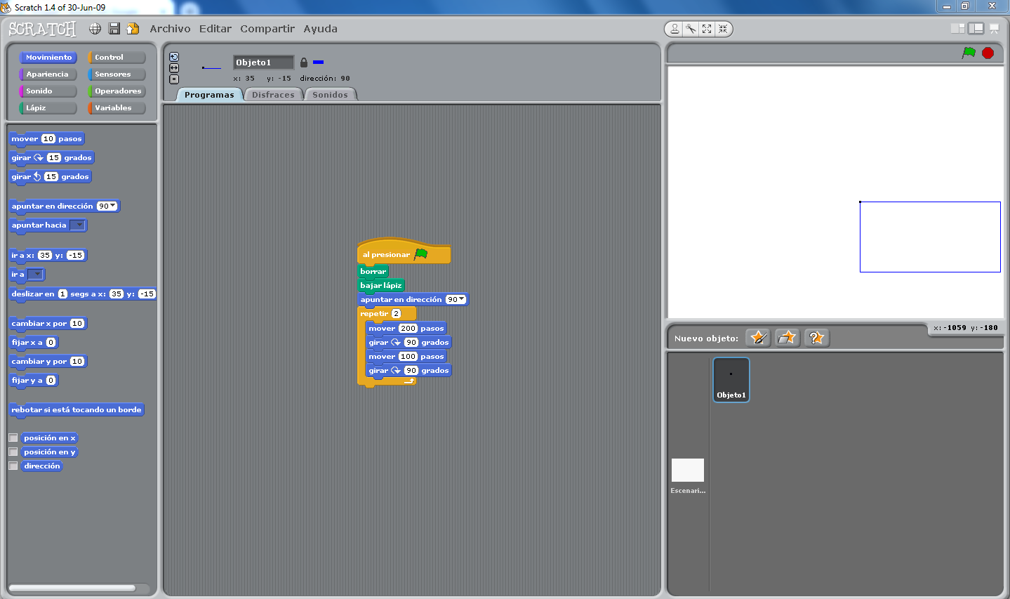The image size is (1010, 599).
Task: Paint a new sprite
Action: 757,338
